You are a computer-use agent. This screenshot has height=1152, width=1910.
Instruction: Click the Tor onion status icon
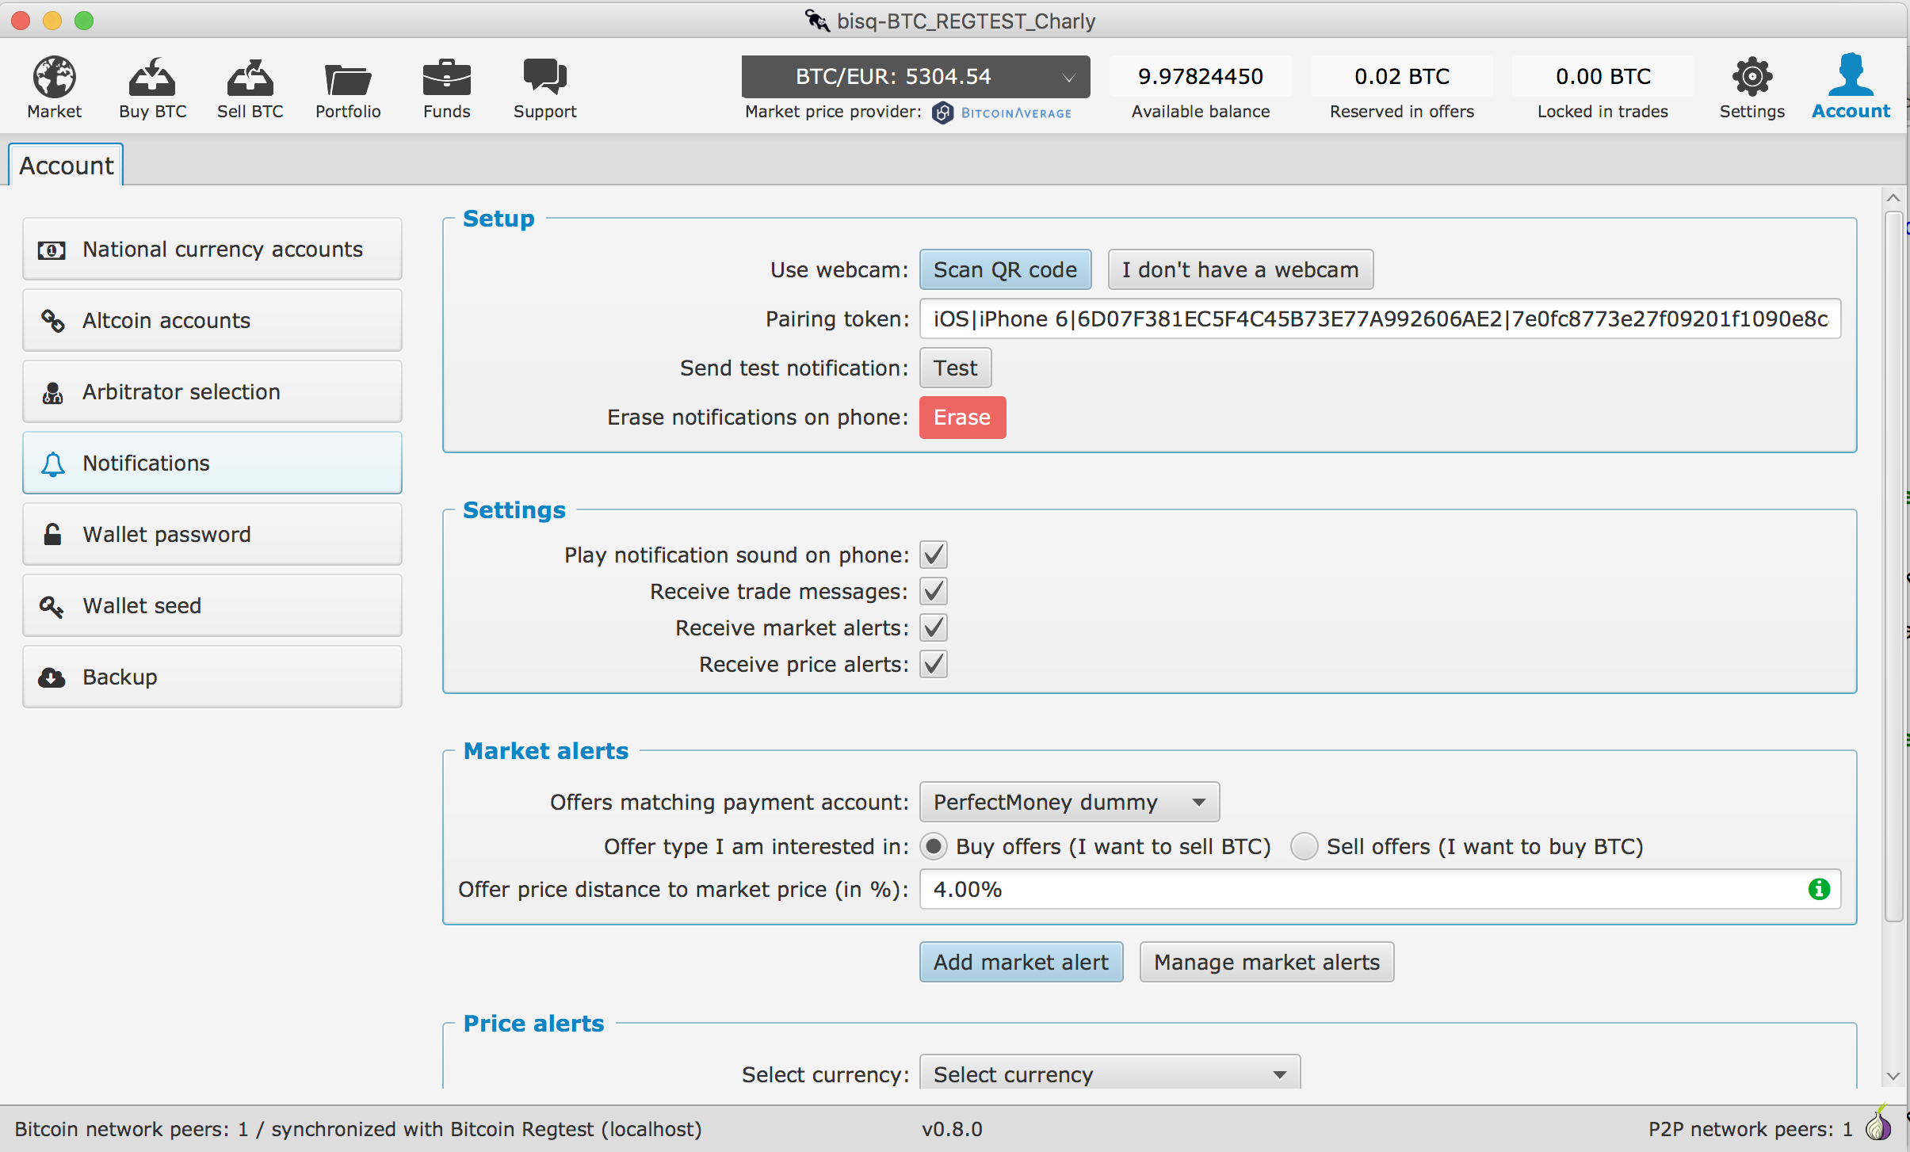click(1878, 1123)
